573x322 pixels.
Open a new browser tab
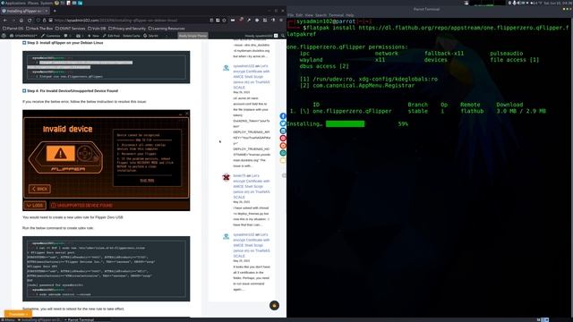55,11
